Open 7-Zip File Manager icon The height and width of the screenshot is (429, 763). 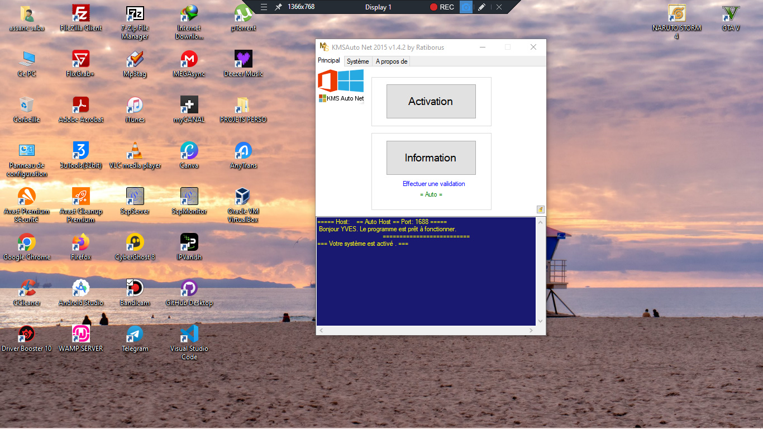coord(135,23)
